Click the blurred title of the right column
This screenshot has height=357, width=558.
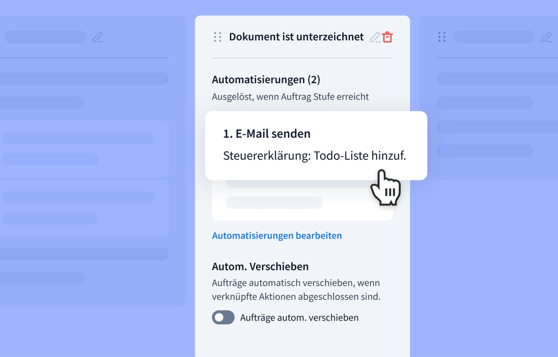click(494, 37)
